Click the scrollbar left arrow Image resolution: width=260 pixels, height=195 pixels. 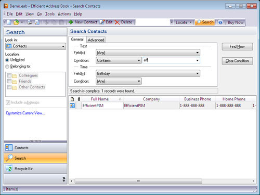[72, 181]
